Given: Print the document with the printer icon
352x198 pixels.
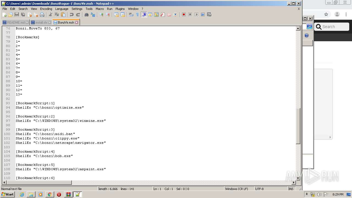Looking at the screenshot, I should point(42,15).
